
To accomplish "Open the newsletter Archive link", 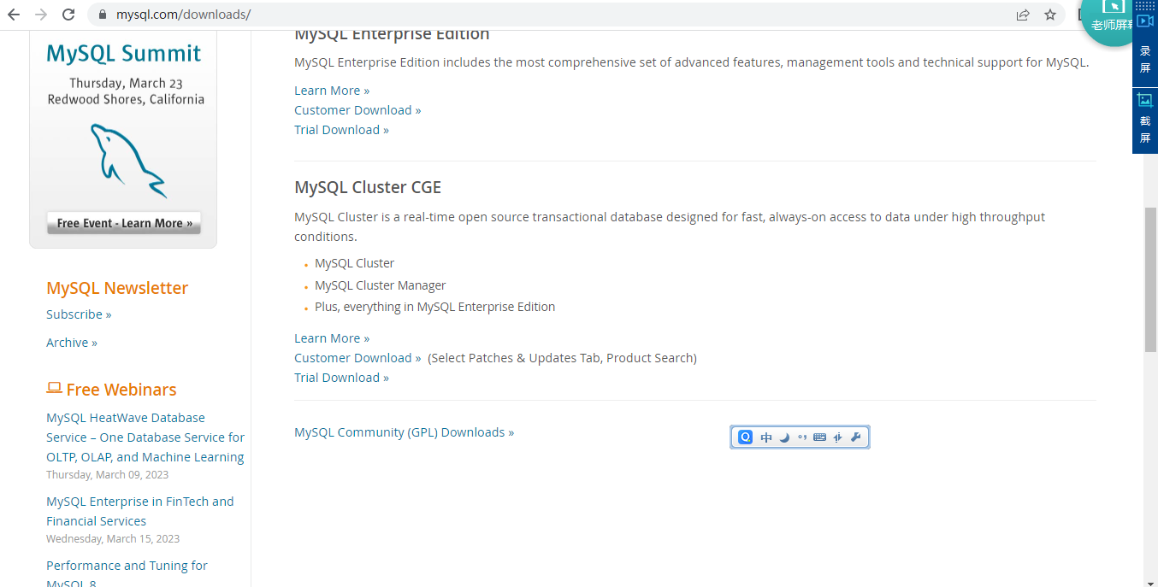I will coord(72,343).
